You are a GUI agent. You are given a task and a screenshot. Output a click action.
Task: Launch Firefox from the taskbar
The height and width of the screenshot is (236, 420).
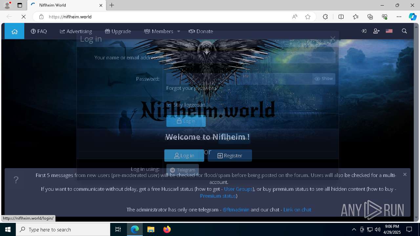pyautogui.click(x=167, y=229)
